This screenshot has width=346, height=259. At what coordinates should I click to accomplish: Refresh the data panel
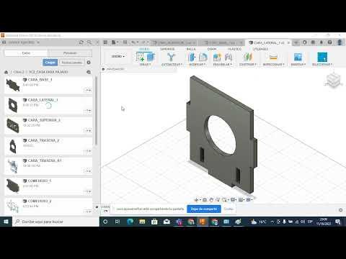[x=81, y=42]
